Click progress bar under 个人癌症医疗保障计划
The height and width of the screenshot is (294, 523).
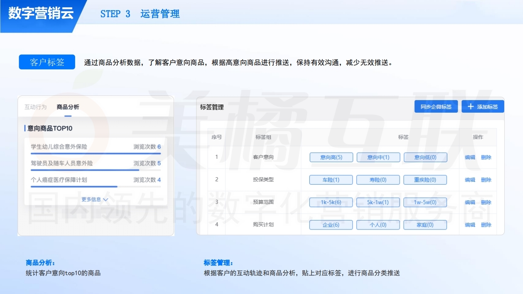coord(96,186)
